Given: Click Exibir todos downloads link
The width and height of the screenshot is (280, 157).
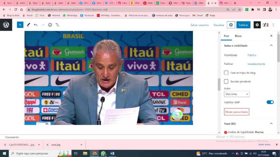Looking at the screenshot, I should click(265, 144).
